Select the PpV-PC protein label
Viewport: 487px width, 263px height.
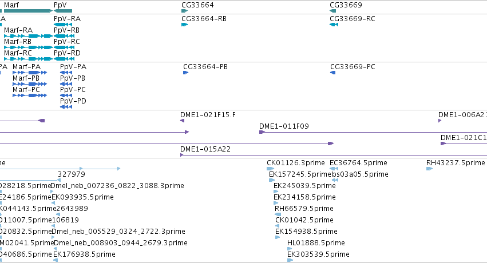click(x=73, y=90)
